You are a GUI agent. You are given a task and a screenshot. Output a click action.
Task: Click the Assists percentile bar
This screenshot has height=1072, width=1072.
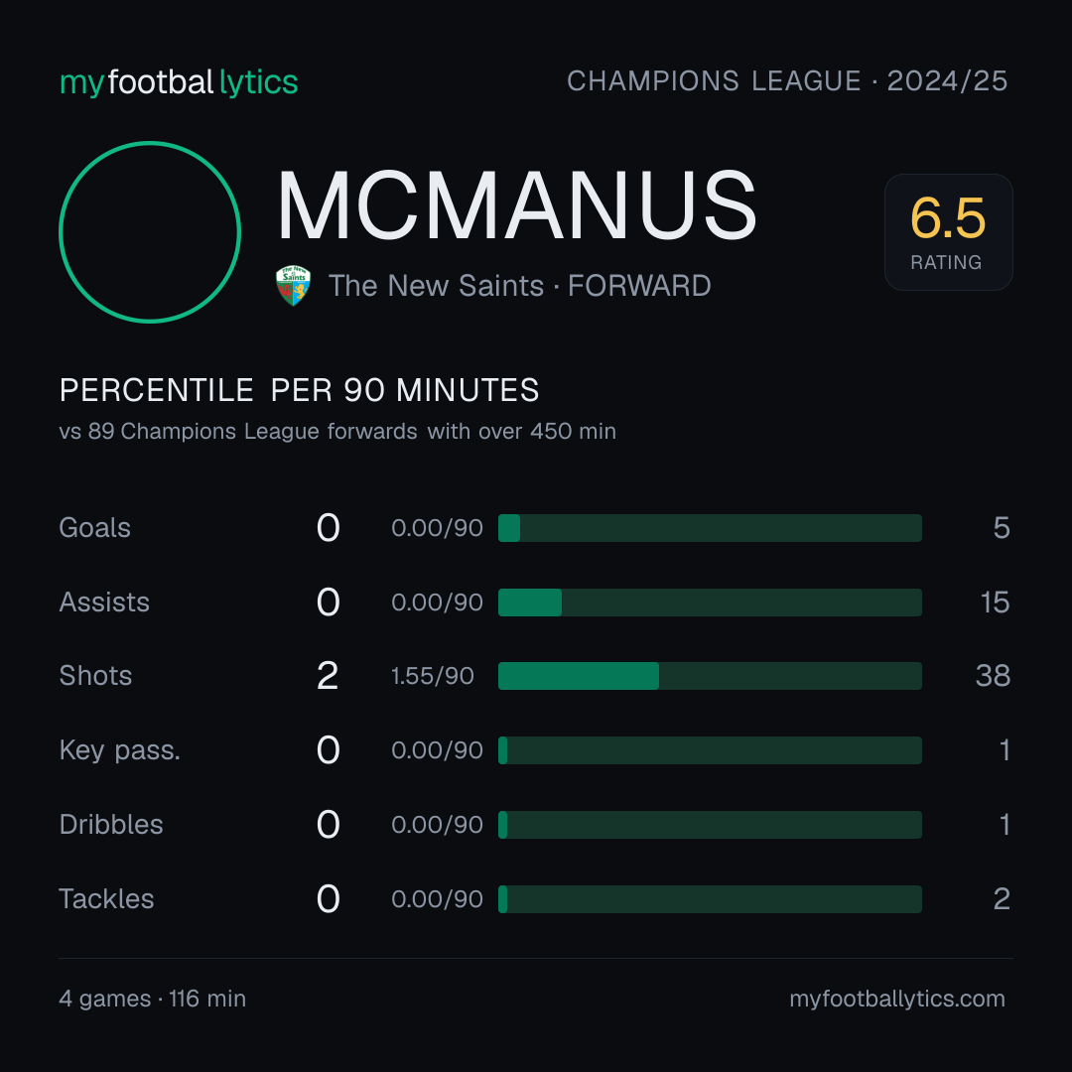tap(710, 603)
